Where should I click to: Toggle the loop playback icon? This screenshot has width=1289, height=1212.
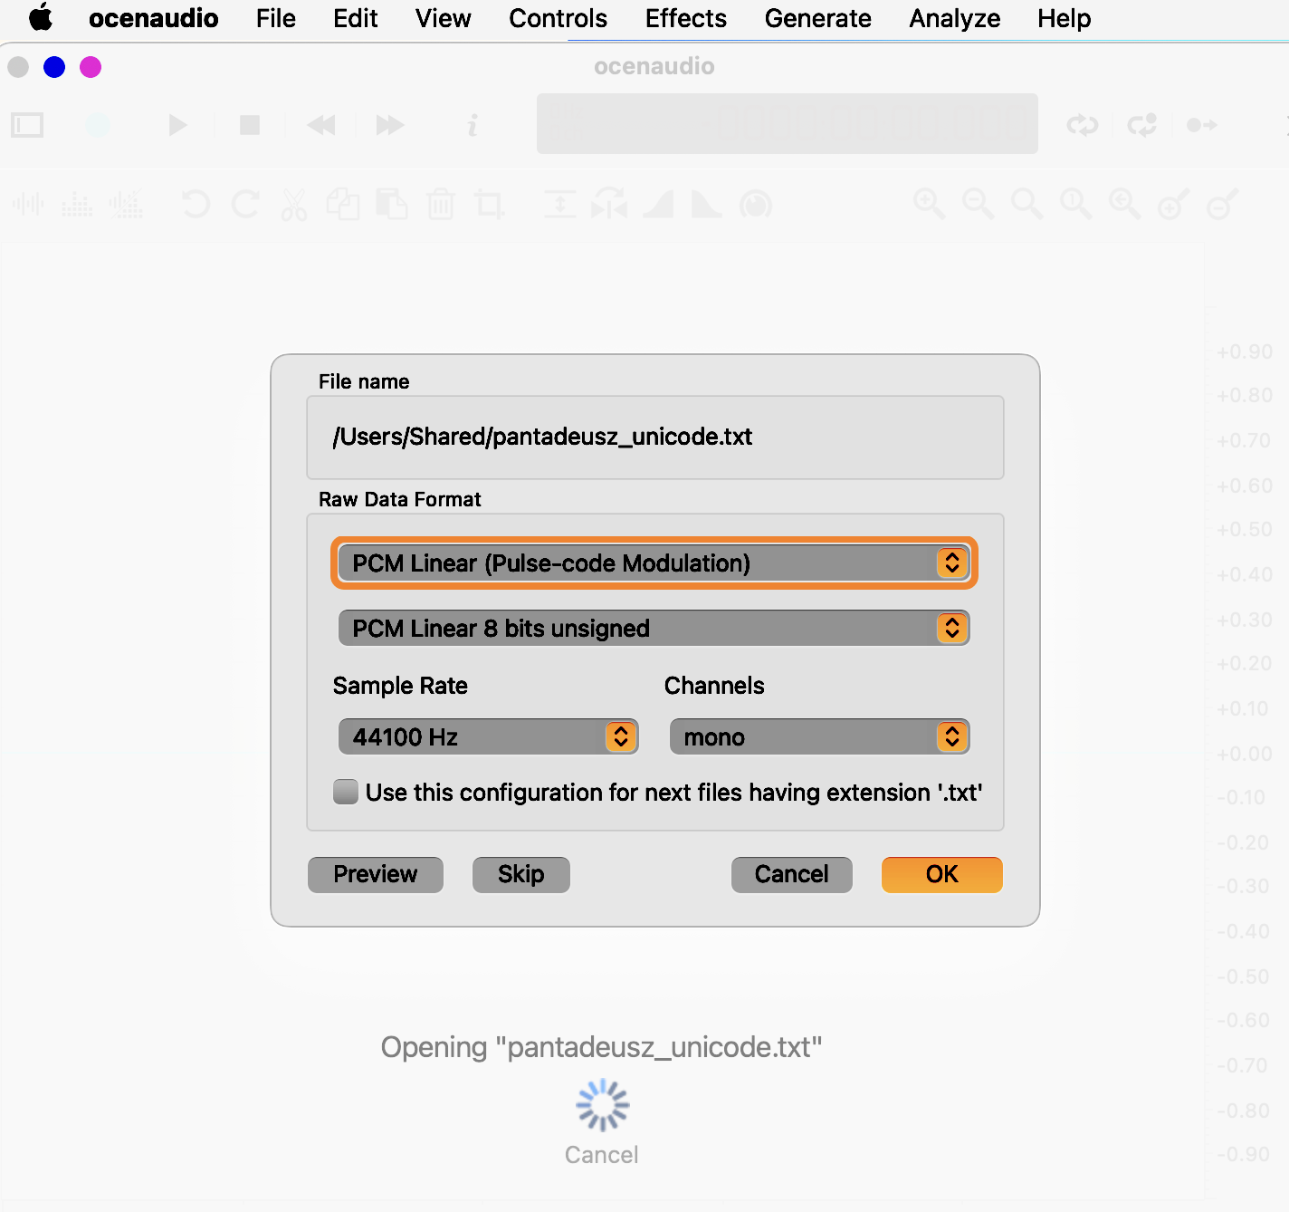[x=1082, y=125]
